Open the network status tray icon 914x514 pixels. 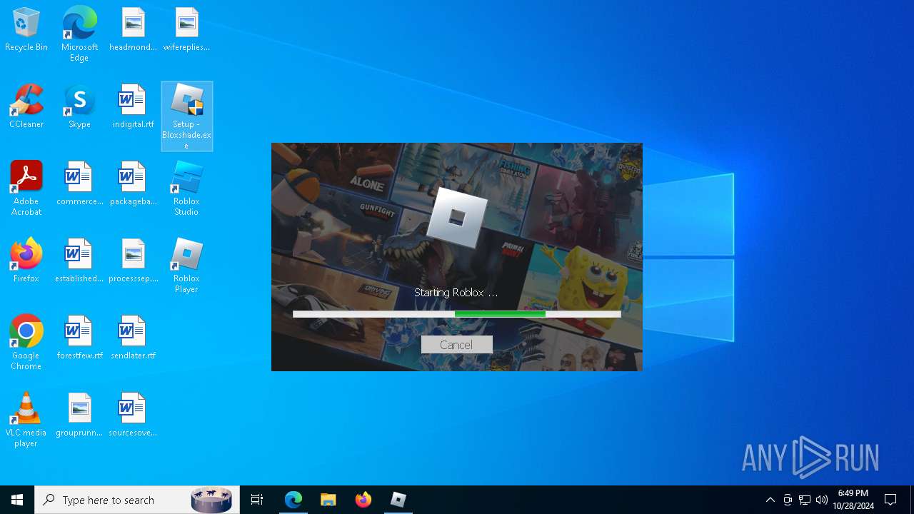coord(805,500)
